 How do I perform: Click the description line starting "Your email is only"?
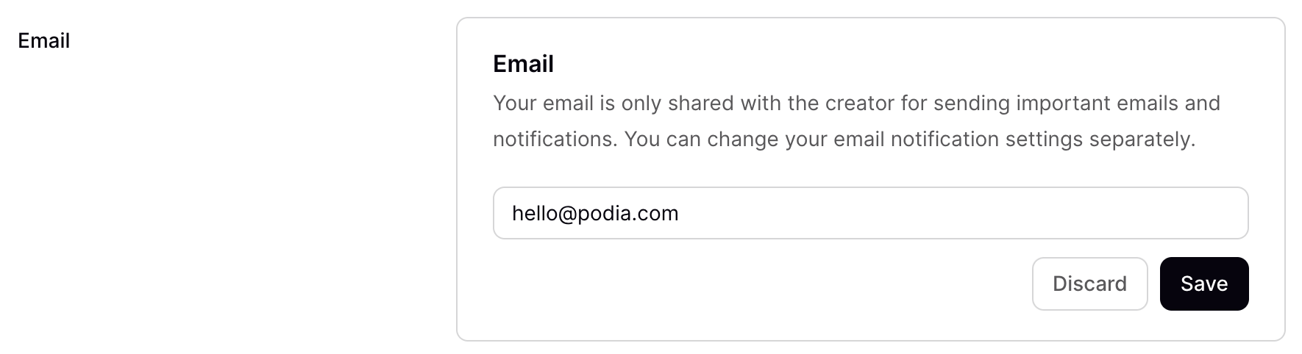(856, 103)
